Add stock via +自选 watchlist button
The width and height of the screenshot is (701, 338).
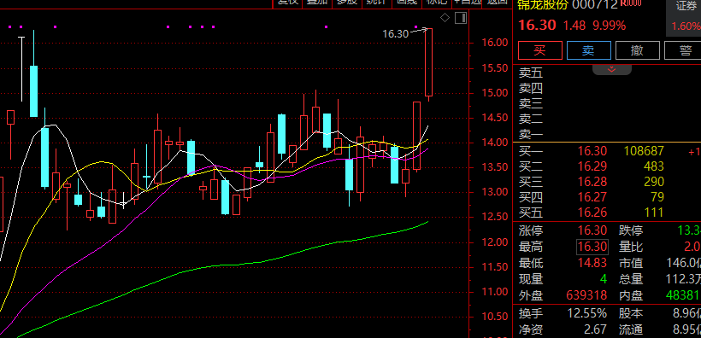(x=467, y=3)
